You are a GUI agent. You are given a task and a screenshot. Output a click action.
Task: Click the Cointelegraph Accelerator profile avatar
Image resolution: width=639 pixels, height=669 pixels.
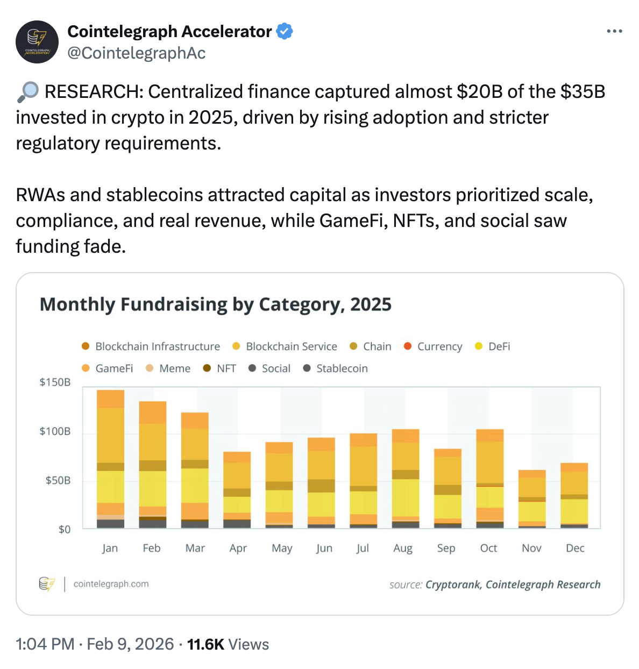[x=37, y=42]
